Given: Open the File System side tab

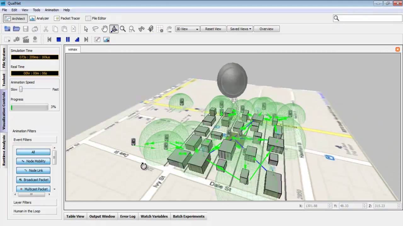Looking at the screenshot, I should point(4,58).
